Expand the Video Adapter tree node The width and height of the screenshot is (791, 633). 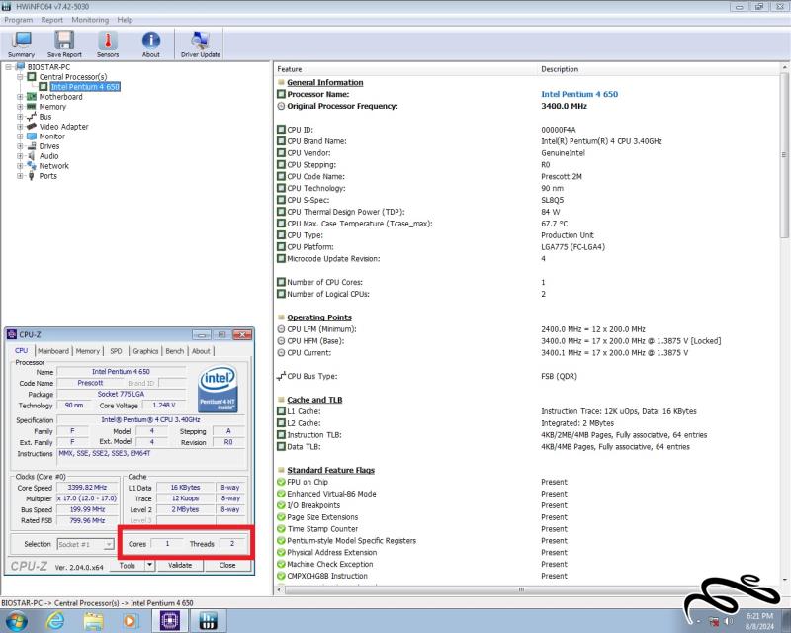(x=20, y=127)
